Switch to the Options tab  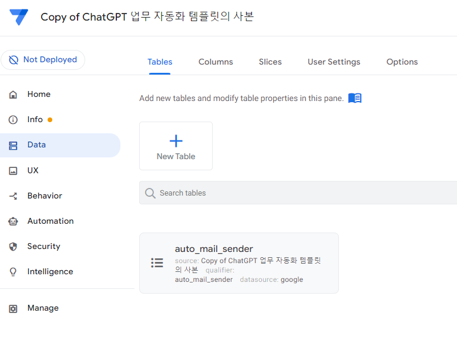pos(402,62)
